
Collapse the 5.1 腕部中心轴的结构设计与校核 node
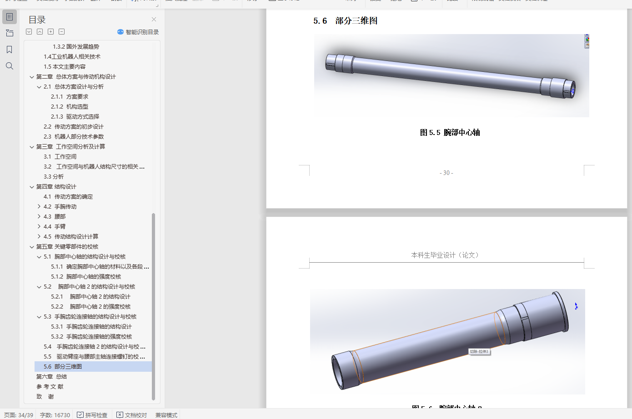pyautogui.click(x=39, y=257)
